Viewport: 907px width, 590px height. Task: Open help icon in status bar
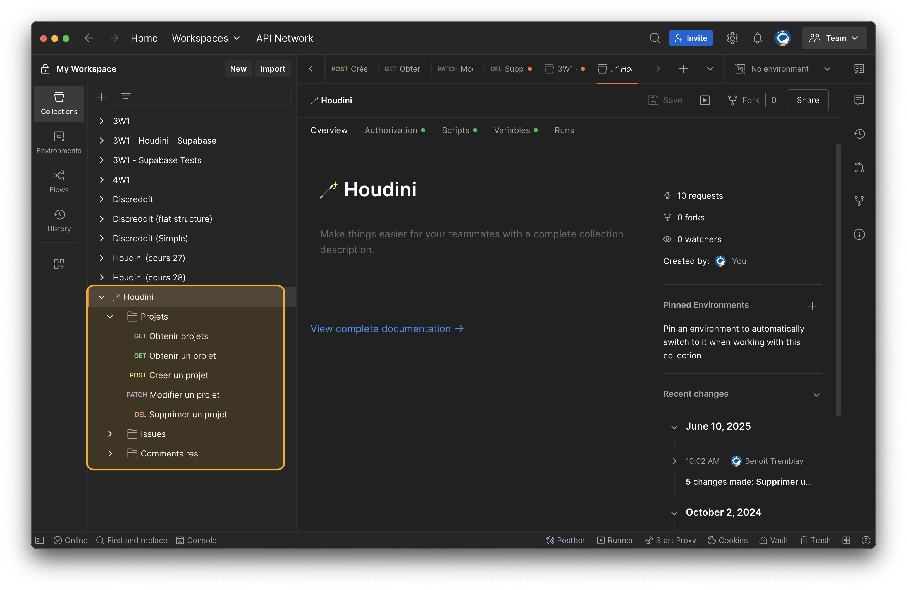pos(865,540)
